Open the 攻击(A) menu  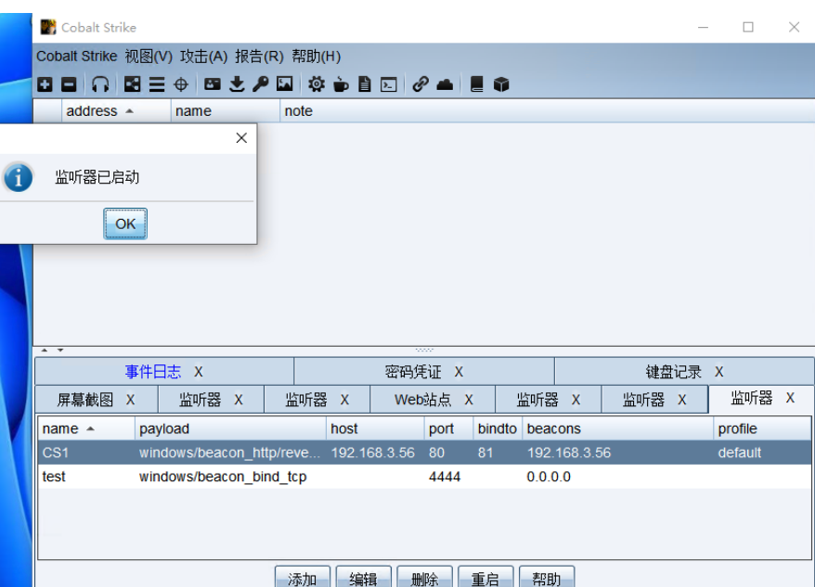204,56
